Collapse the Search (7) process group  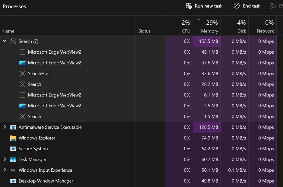[x=5, y=41]
